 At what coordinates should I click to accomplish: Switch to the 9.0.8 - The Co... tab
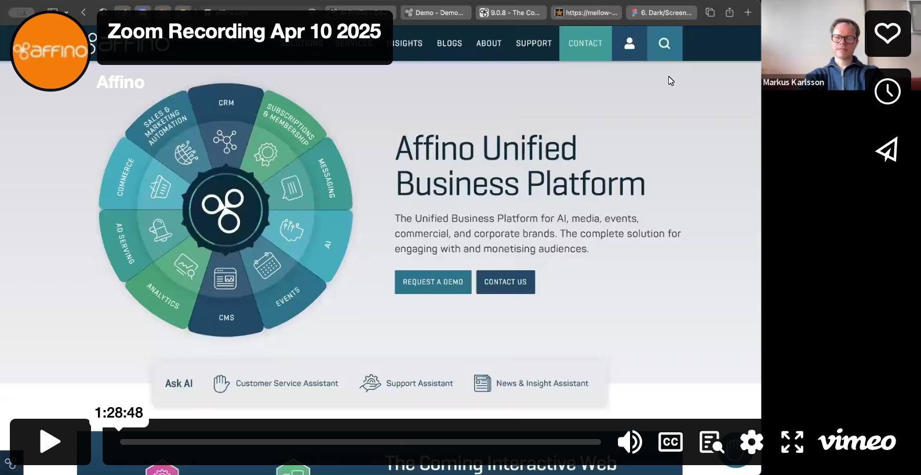click(x=511, y=12)
